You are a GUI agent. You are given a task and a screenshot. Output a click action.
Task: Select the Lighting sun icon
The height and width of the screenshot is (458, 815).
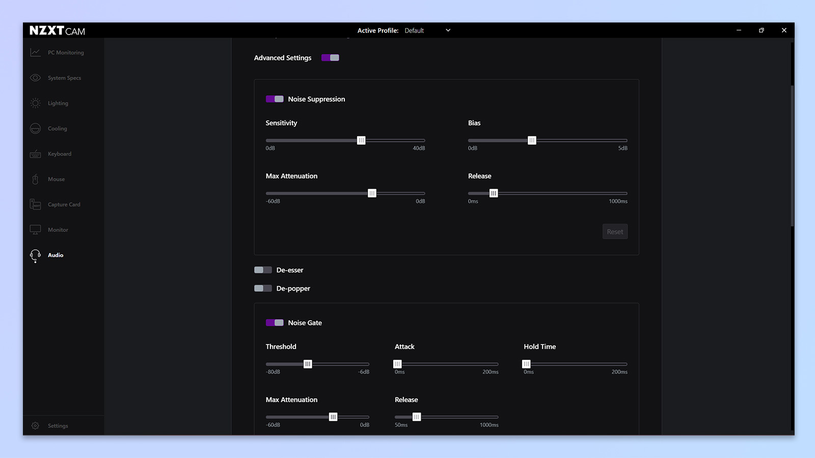tap(35, 103)
